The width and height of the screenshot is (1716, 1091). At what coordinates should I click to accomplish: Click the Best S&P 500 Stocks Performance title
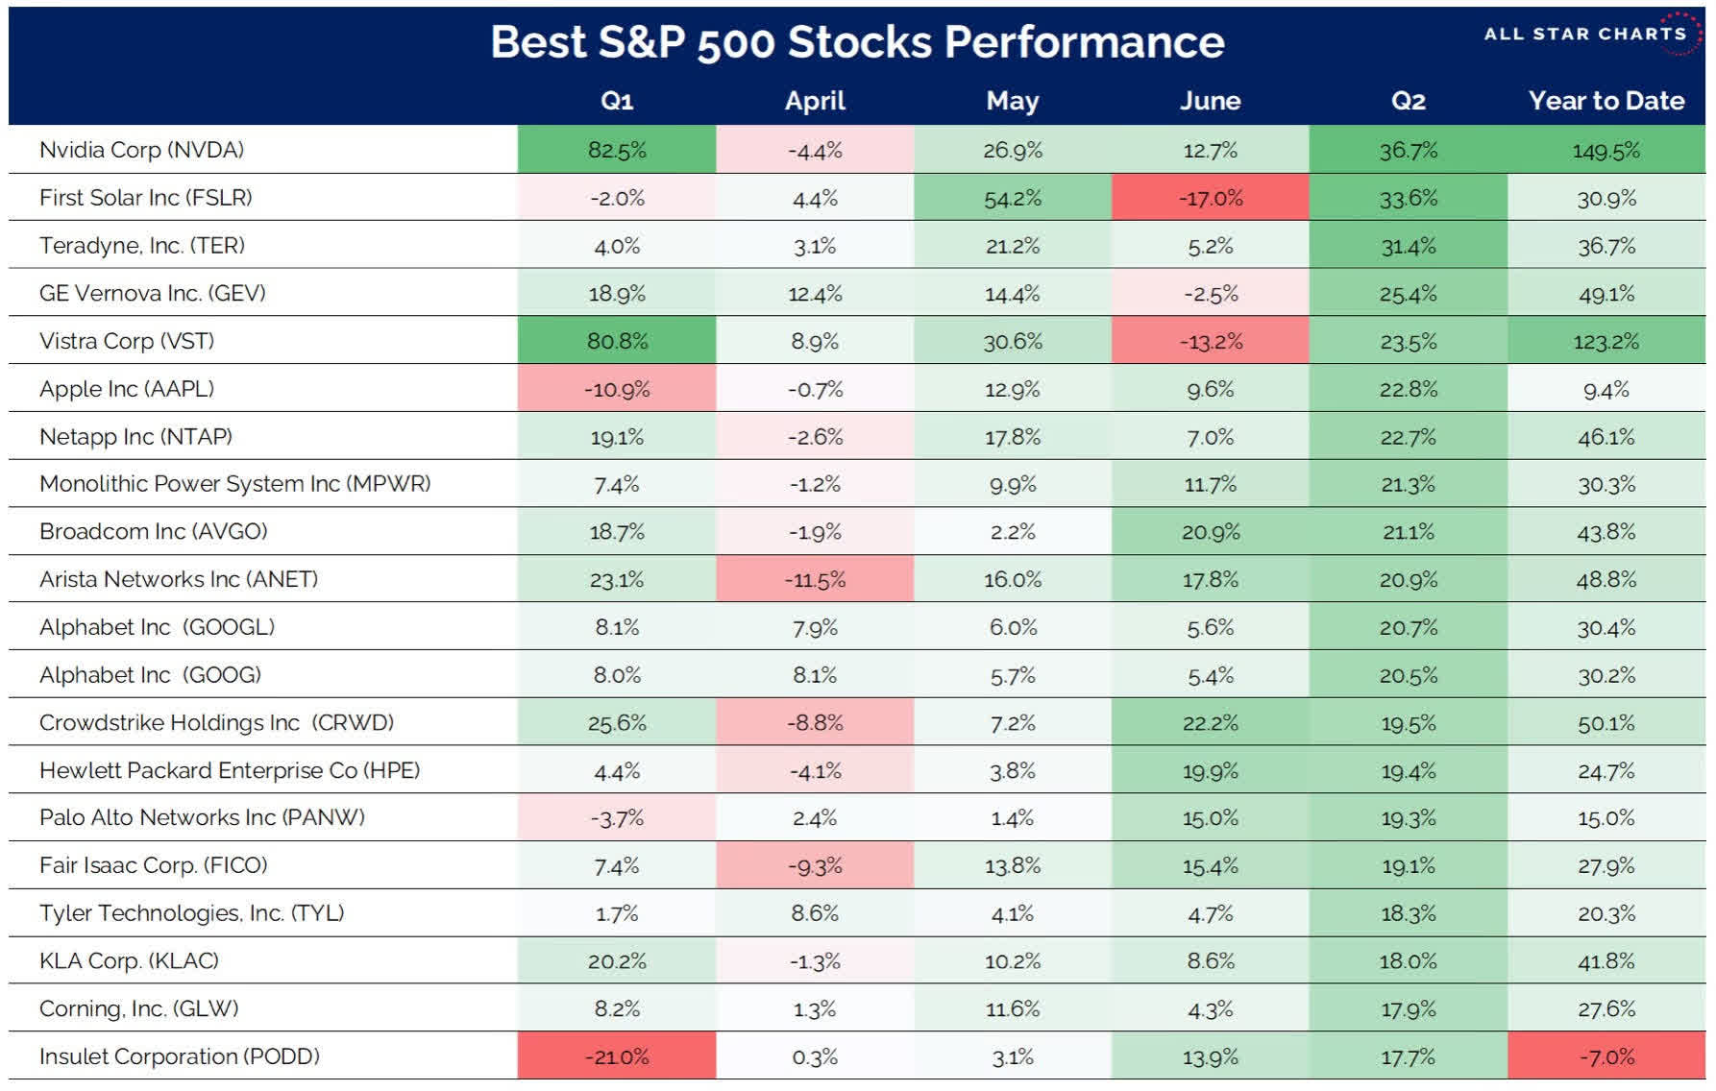(857, 42)
